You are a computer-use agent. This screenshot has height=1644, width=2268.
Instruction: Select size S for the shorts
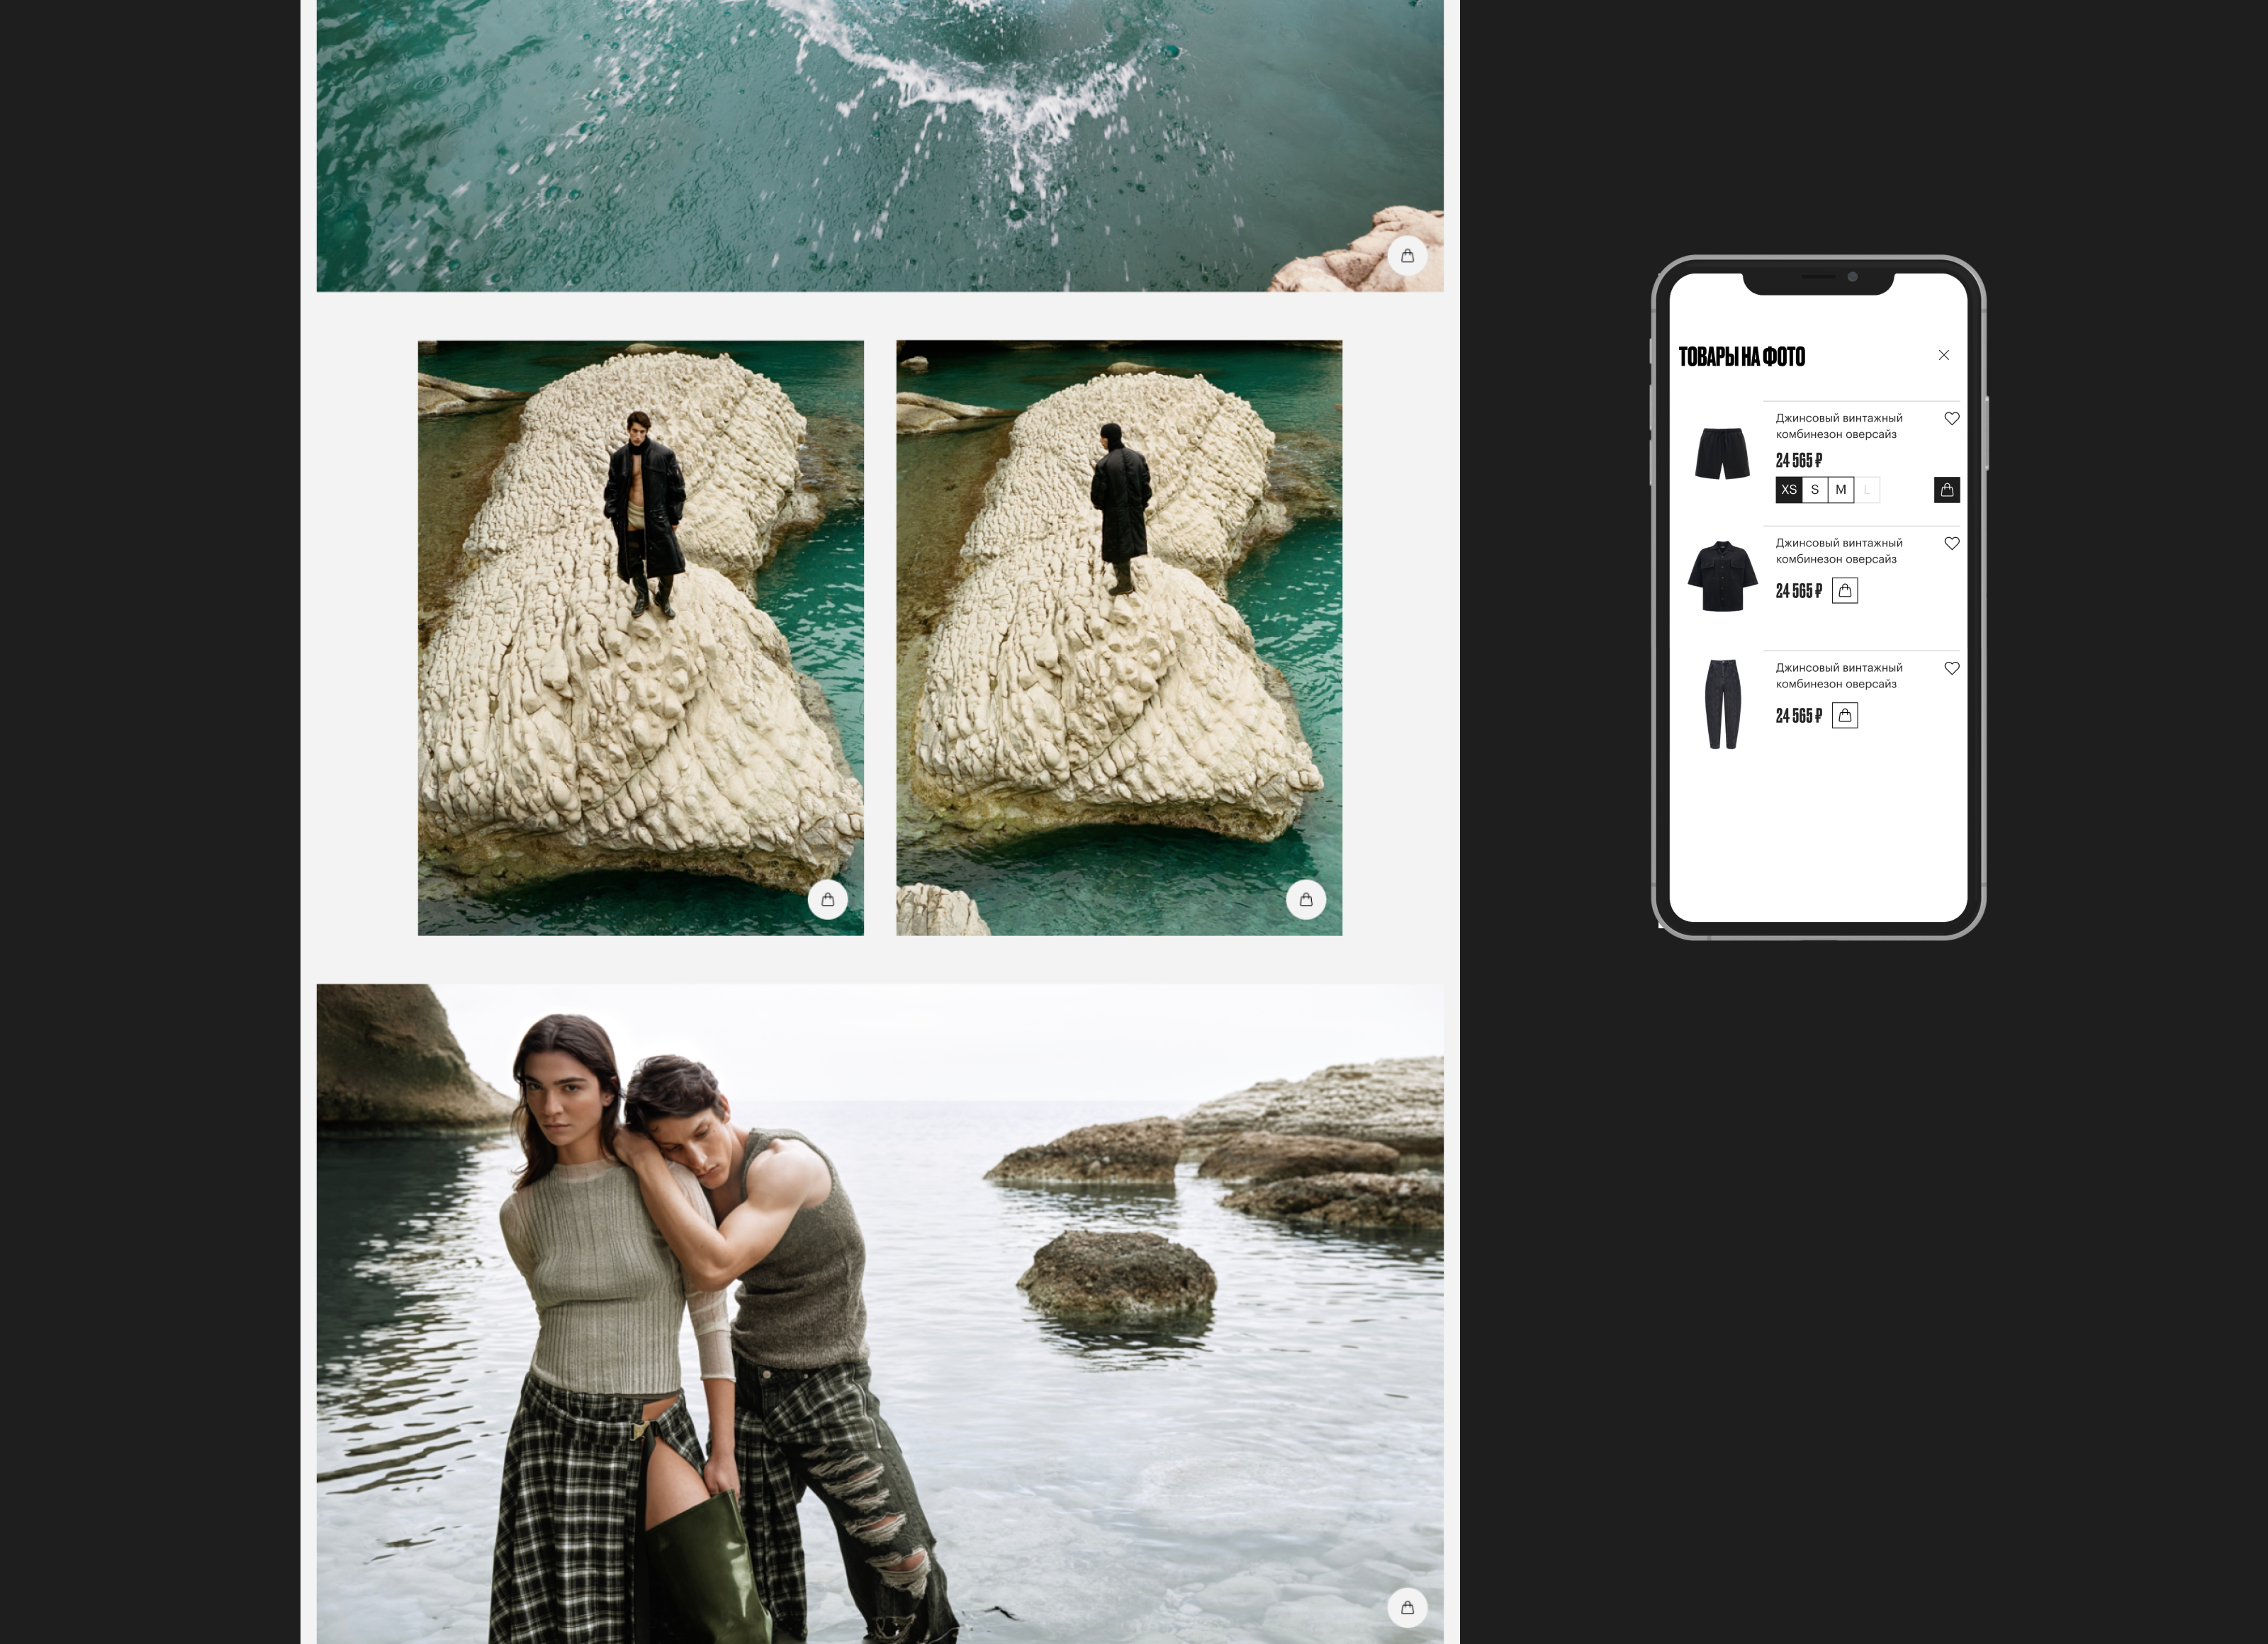1814,490
